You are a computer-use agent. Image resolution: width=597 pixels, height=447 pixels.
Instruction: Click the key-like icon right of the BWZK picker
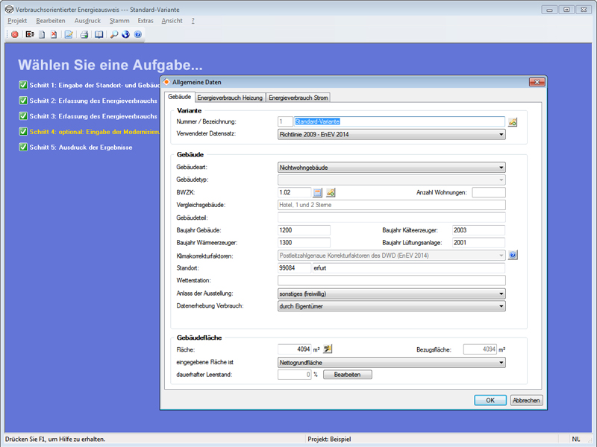pos(331,193)
